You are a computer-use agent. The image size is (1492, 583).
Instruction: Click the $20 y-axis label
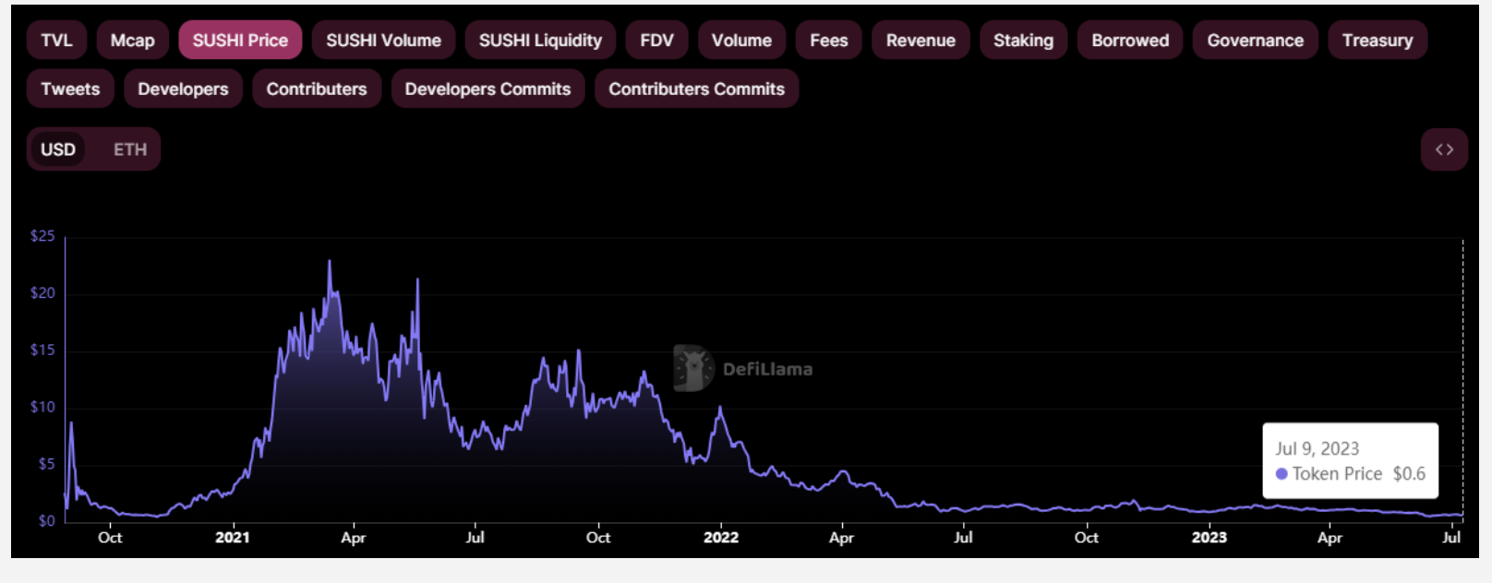point(42,293)
